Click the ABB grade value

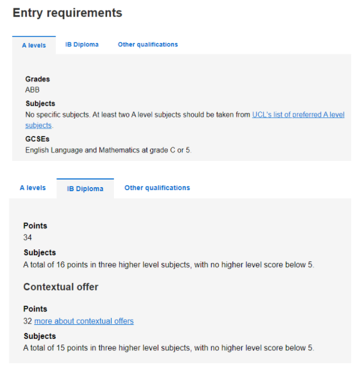coord(32,90)
